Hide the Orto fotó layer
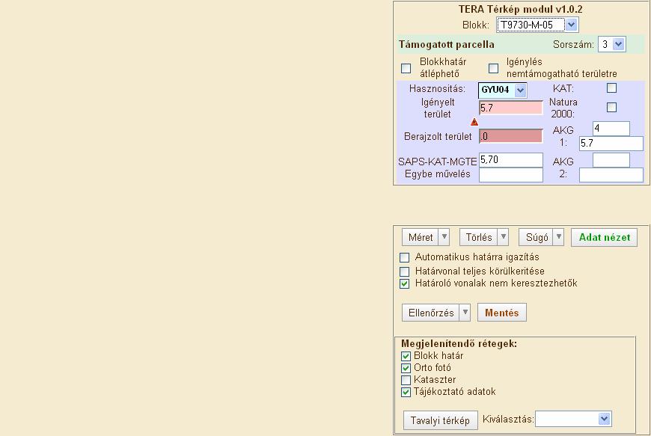Image resolution: width=651 pixels, height=436 pixels. click(406, 368)
